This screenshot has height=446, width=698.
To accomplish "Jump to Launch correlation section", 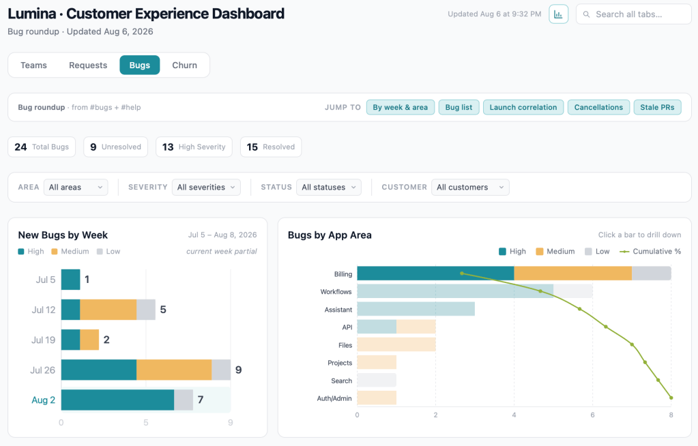I will tap(523, 107).
